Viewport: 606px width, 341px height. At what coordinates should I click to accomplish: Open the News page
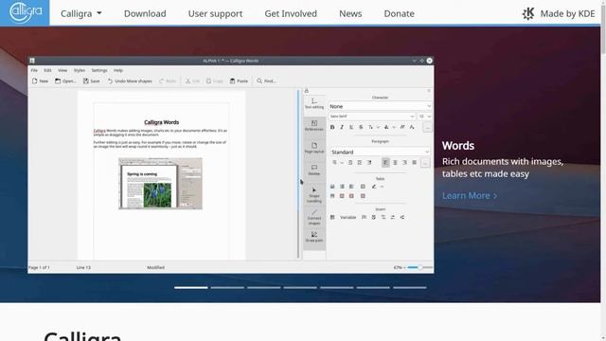pyautogui.click(x=350, y=13)
